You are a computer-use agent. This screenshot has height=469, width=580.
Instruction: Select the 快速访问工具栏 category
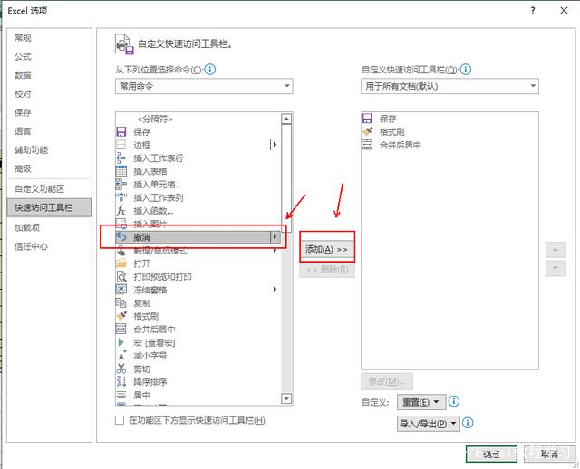(x=49, y=207)
